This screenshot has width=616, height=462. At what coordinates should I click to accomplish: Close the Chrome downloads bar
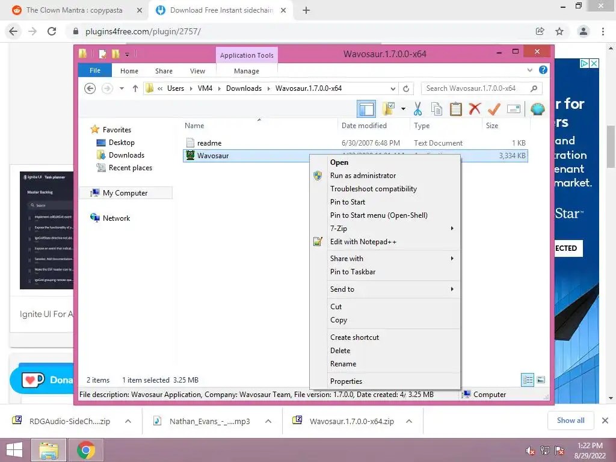click(x=605, y=420)
